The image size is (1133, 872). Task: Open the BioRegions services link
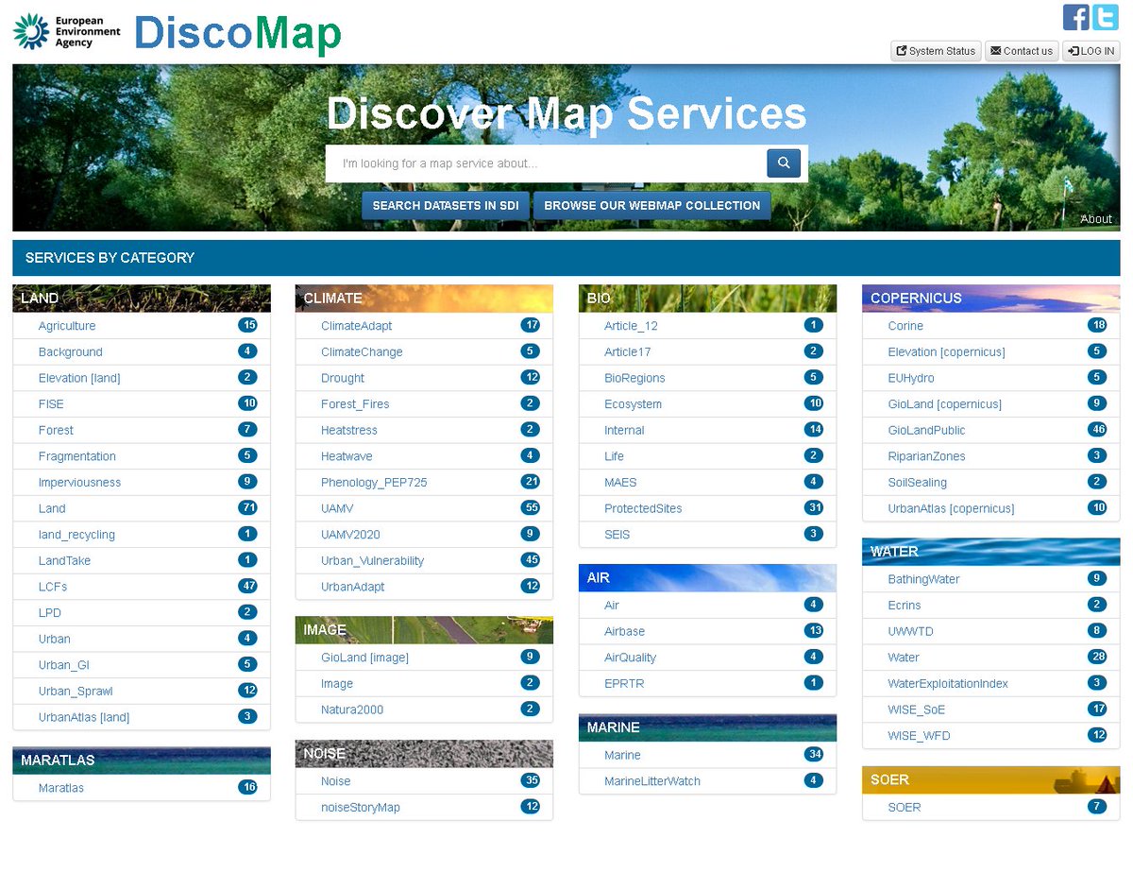click(634, 378)
